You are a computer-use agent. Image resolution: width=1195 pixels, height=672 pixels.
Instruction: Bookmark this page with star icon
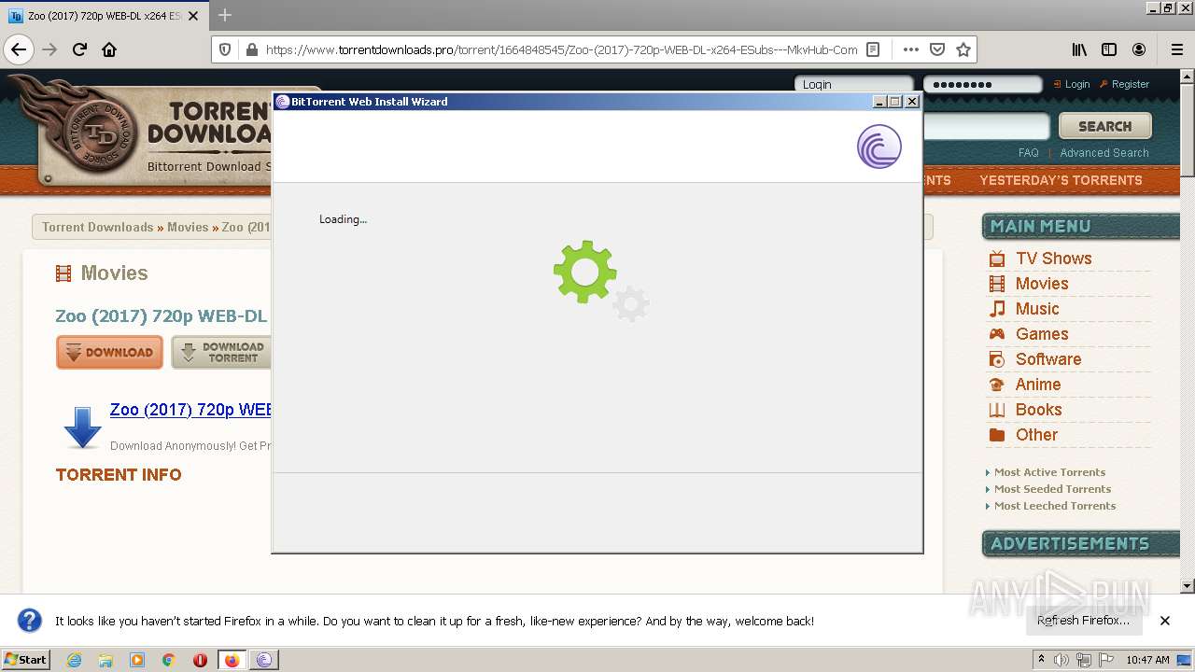[963, 49]
